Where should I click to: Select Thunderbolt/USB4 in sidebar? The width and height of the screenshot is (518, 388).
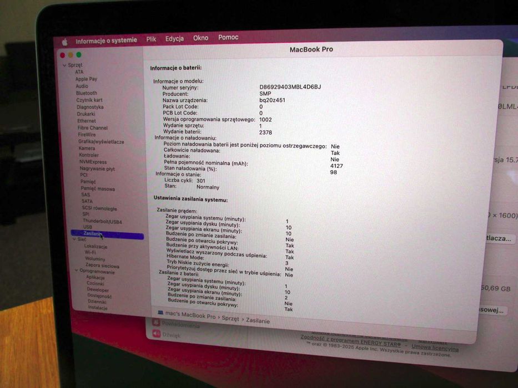102,221
